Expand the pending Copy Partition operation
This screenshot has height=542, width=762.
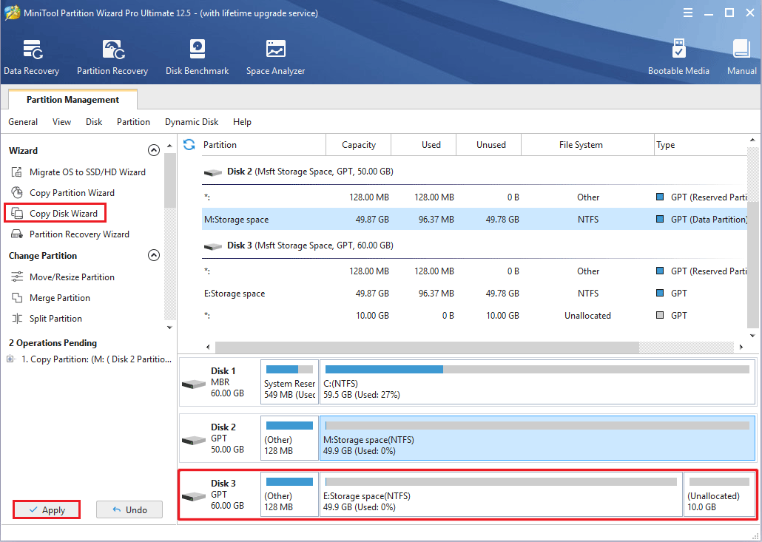click(8, 359)
